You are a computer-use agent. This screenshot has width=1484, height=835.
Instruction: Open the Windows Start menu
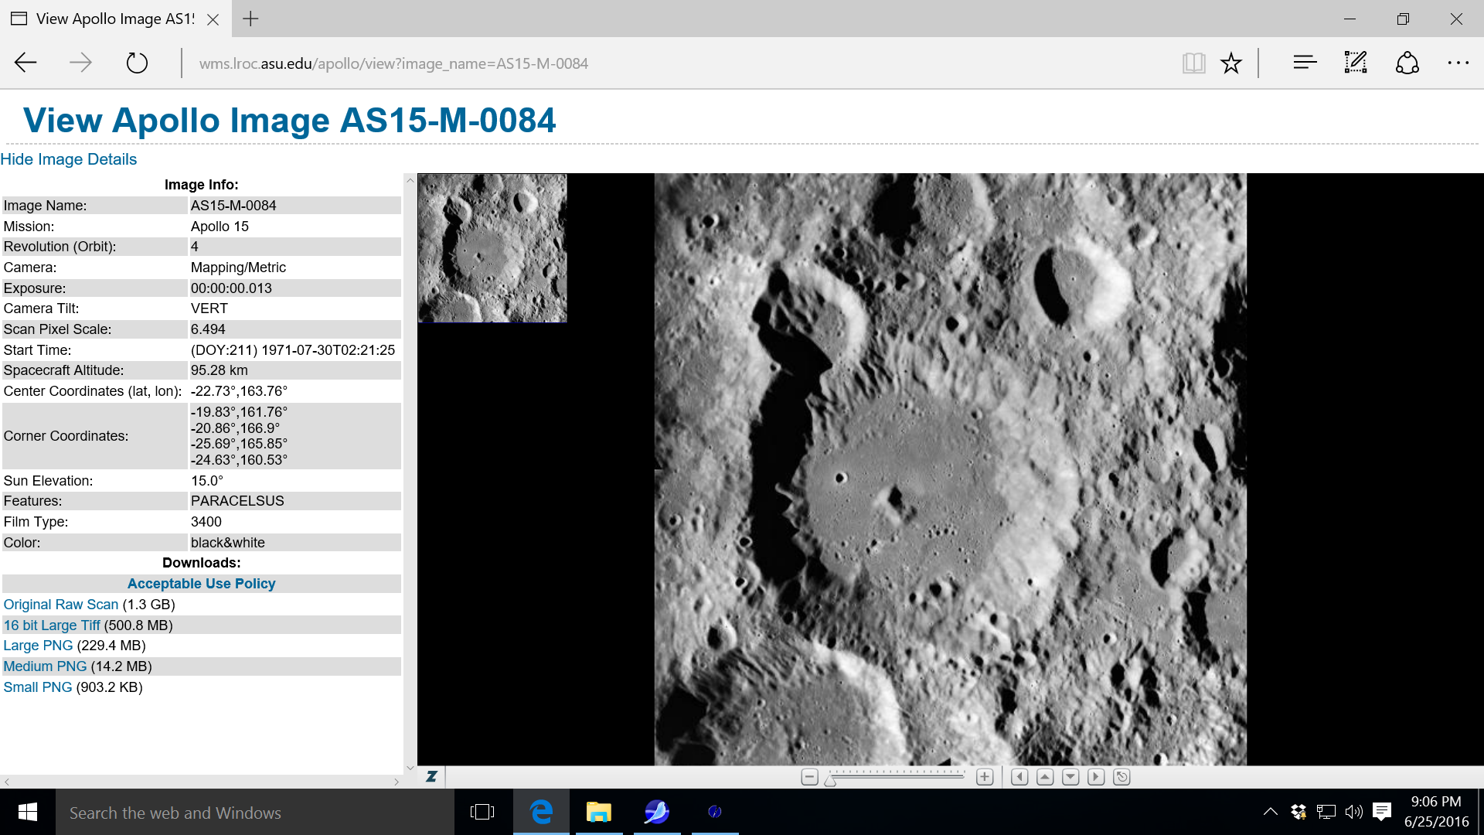pos(28,812)
